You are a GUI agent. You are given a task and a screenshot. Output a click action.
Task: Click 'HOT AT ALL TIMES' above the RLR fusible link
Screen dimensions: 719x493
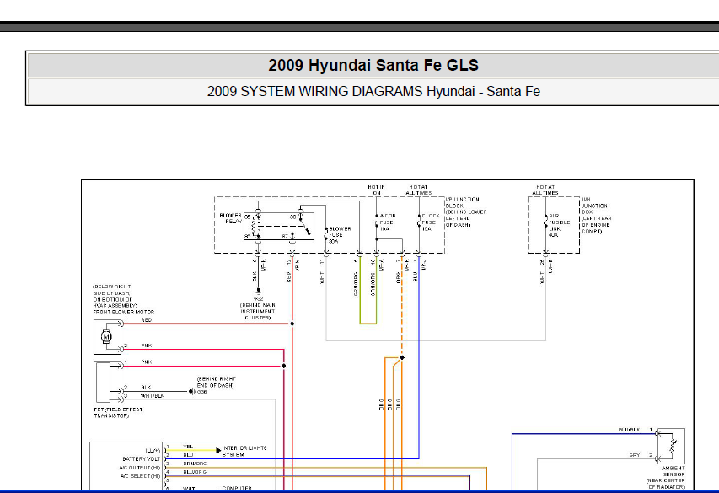point(545,190)
